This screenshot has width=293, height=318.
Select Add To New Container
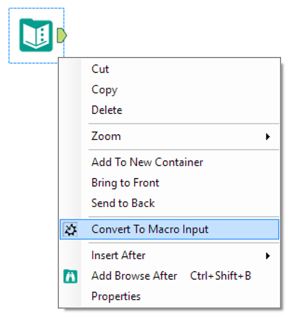(147, 162)
